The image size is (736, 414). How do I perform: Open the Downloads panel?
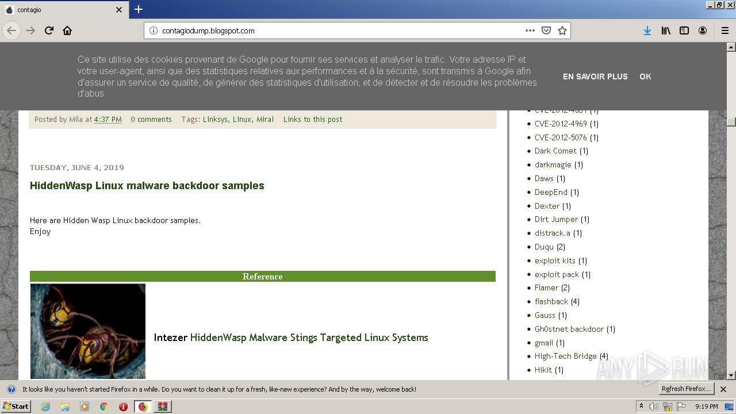click(647, 30)
